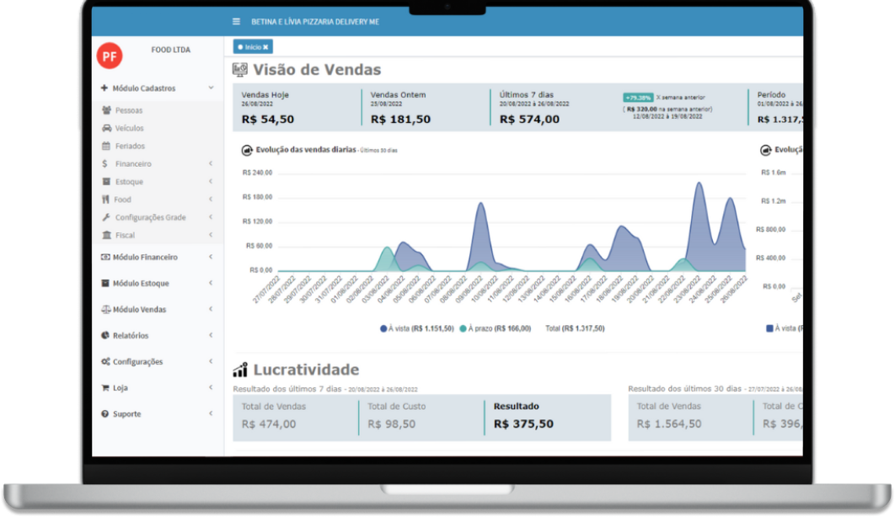Select the Fiscal submenu item
Screen dimensions: 895x517
coord(125,236)
